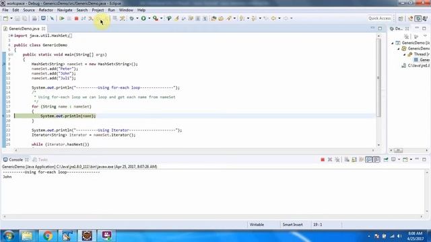Open the Window menu
Viewport: 431px width, 242px height.
coord(126,10)
